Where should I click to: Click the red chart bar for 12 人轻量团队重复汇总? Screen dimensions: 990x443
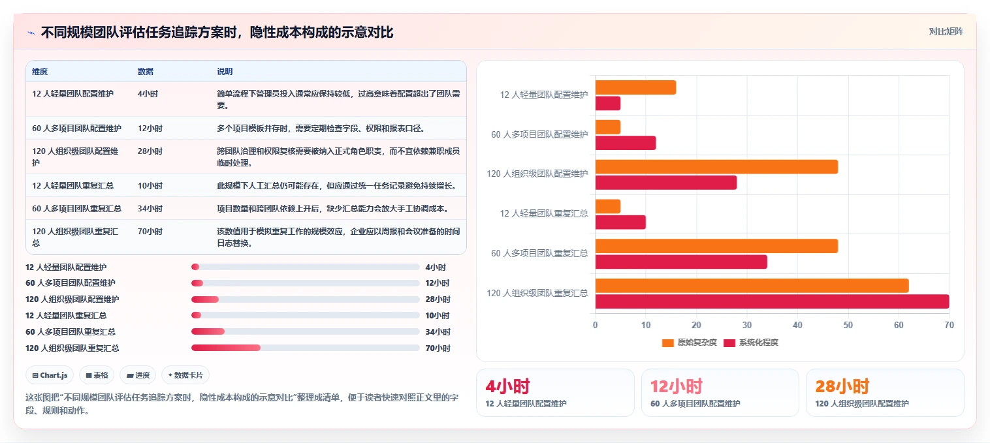coord(620,222)
